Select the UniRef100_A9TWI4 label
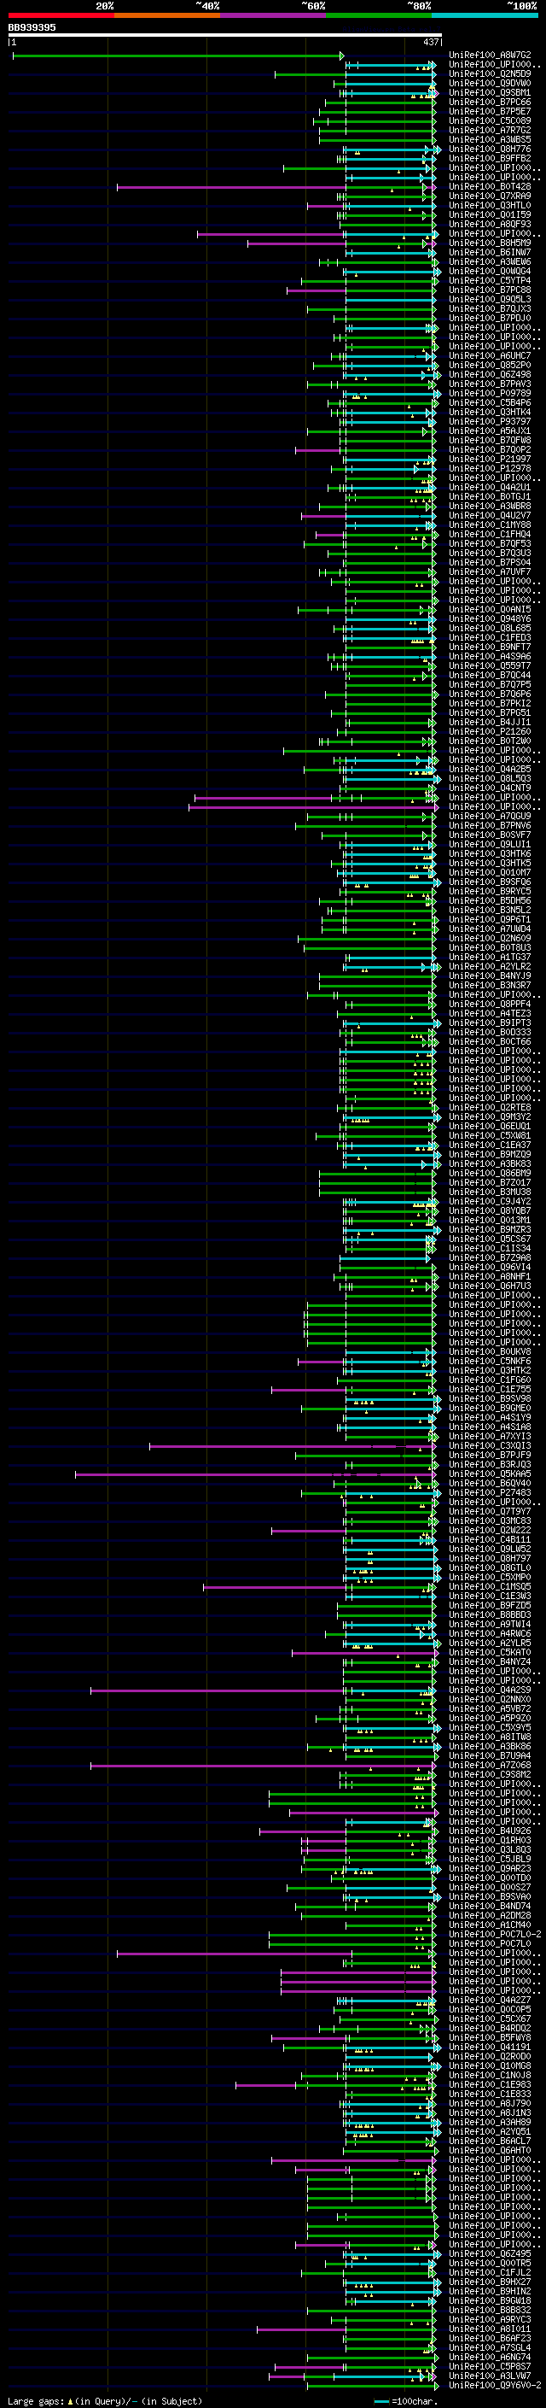Screen dimensions: 546x2408 click(x=490, y=1626)
